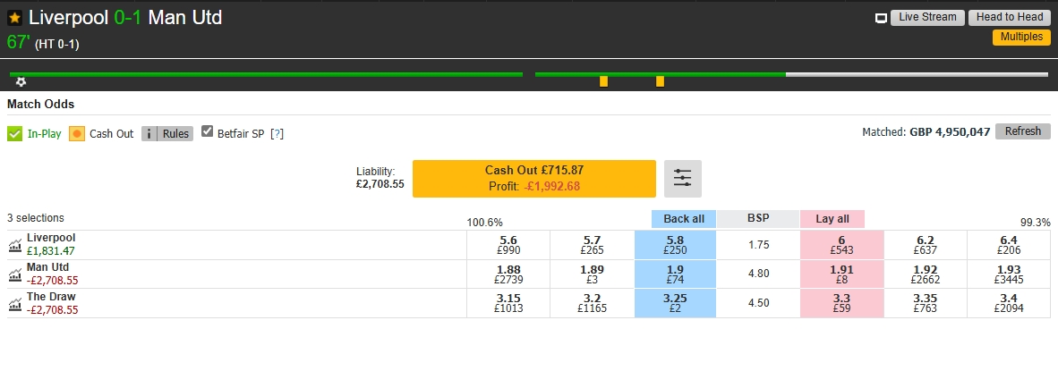Click the Multiples button
The image size is (1058, 371).
coord(1021,37)
